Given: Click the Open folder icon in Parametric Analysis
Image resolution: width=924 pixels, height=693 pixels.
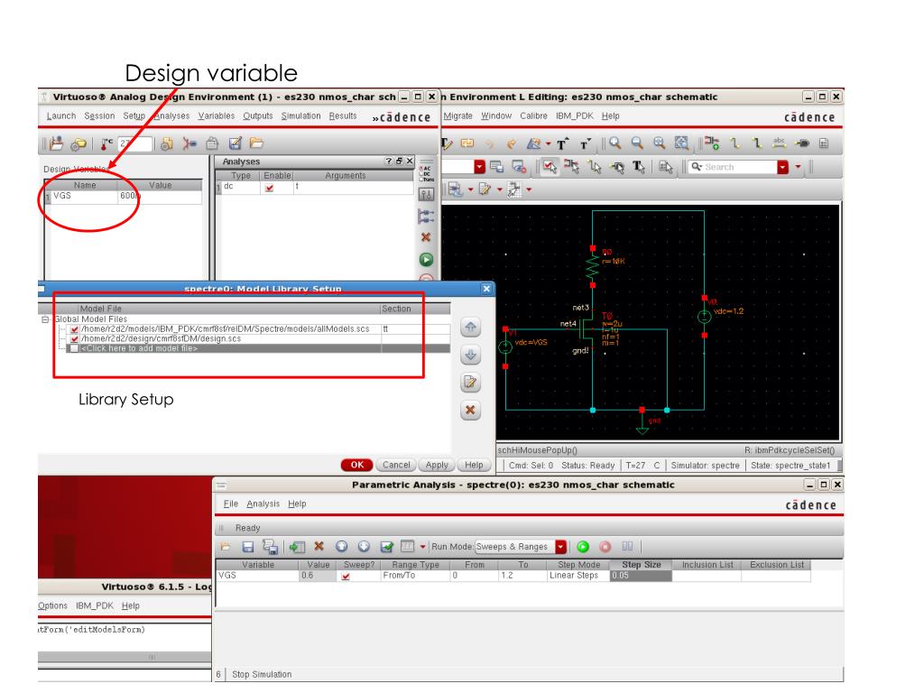Looking at the screenshot, I should click(x=226, y=547).
